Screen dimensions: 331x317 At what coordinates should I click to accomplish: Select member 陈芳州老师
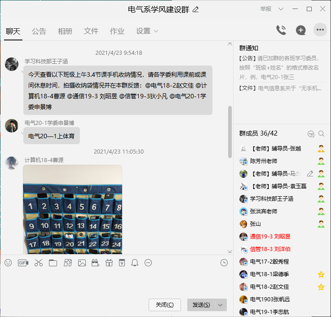(x=282, y=161)
